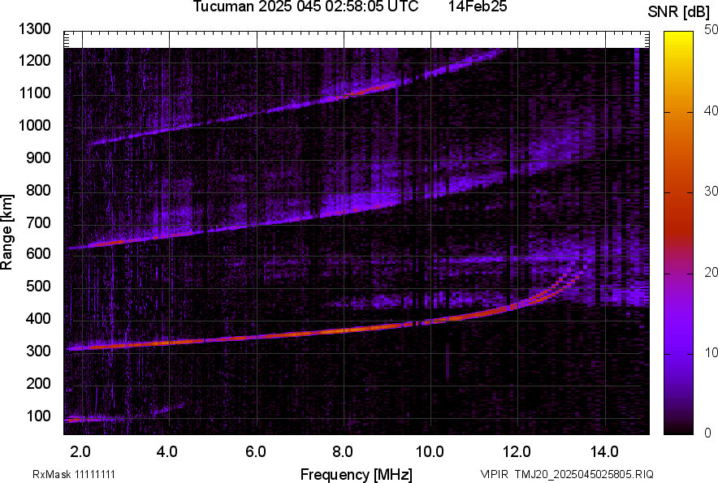Click the plot title "Tucuman 2025 045 02:58:05 UTC"

point(305,6)
